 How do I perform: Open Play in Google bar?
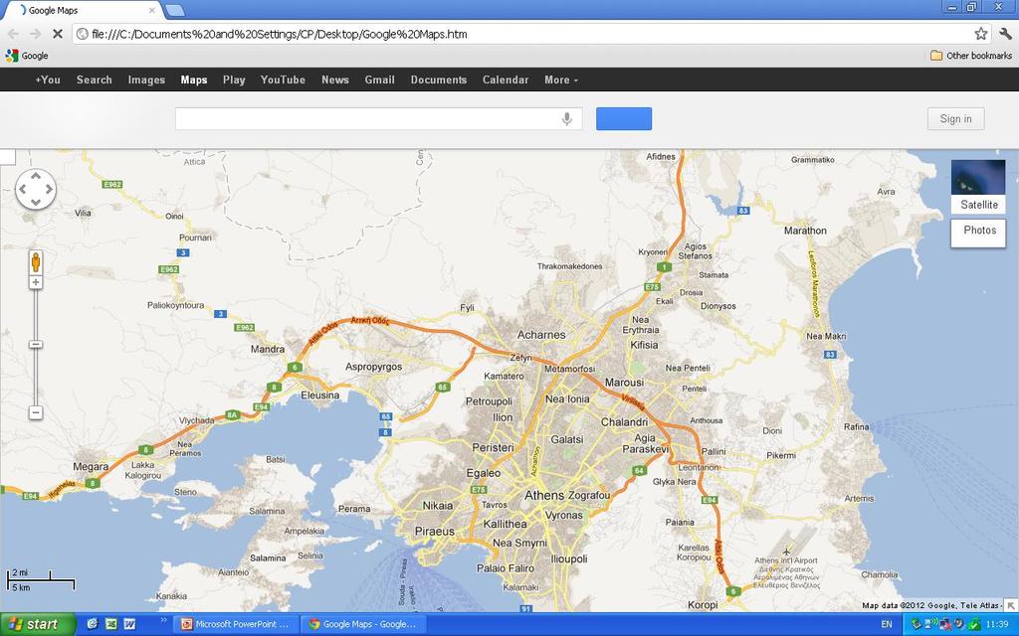tap(234, 79)
